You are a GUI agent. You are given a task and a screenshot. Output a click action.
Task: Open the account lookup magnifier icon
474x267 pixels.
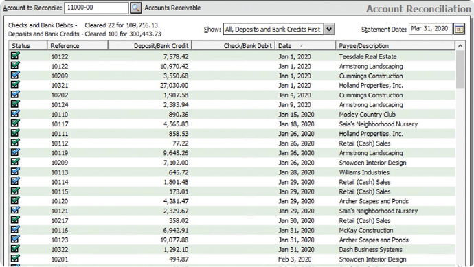coord(136,8)
